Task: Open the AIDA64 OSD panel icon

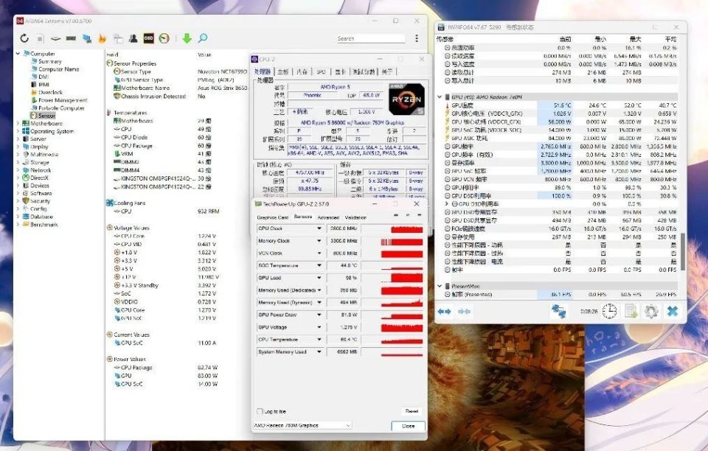Action: (148, 38)
